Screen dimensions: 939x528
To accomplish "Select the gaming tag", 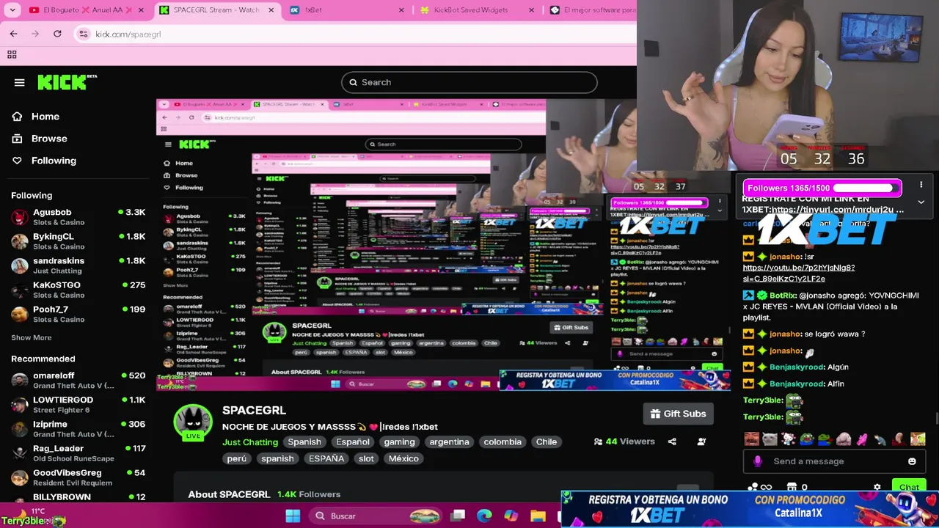I will point(399,441).
